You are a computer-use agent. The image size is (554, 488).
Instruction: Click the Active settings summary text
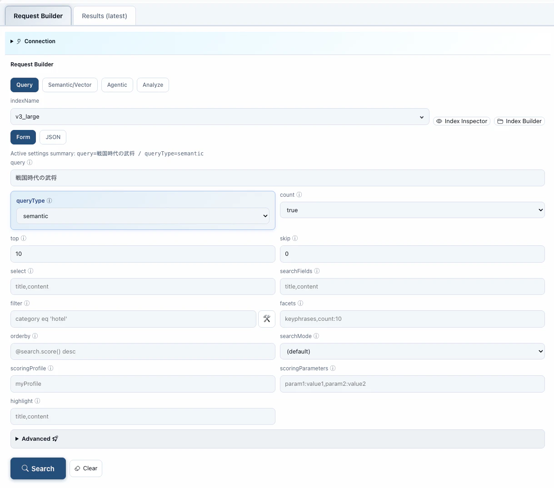click(107, 154)
